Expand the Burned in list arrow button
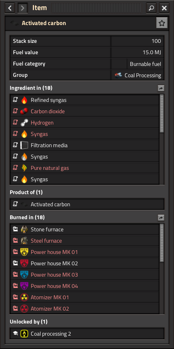The width and height of the screenshot is (174, 349). pyautogui.click(x=161, y=218)
